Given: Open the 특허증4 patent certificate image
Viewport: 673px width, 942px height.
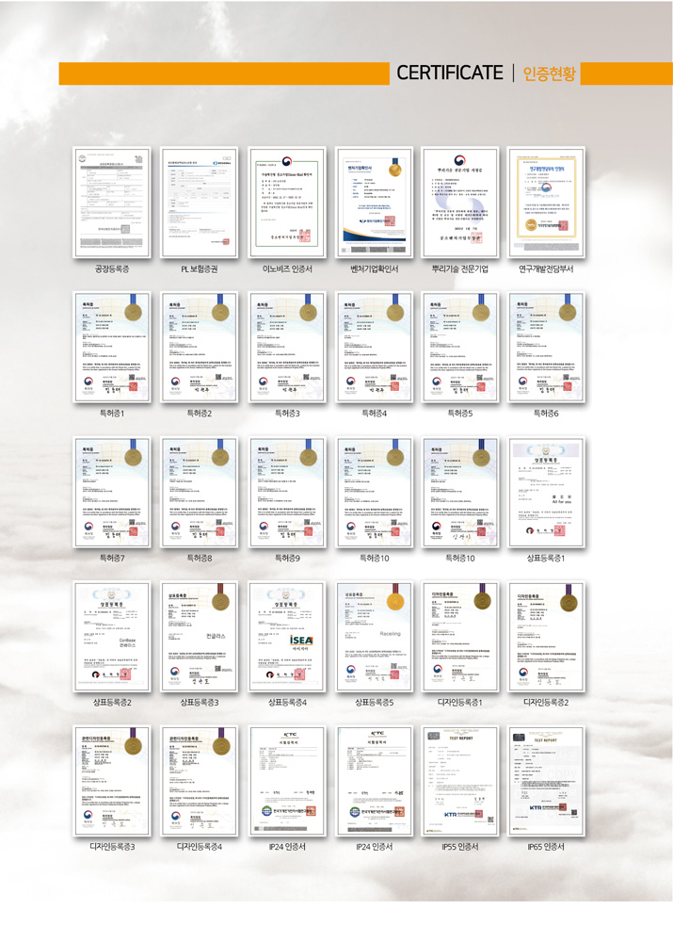Looking at the screenshot, I should (x=374, y=348).
